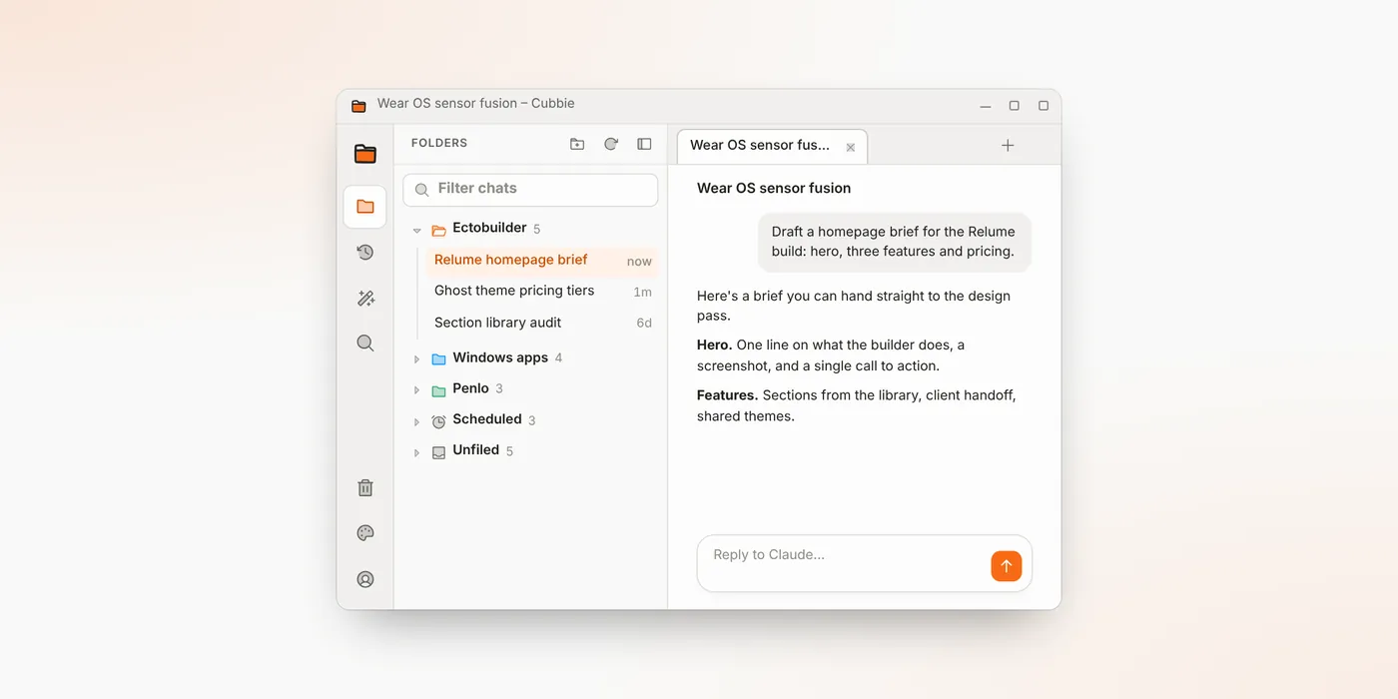The width and height of the screenshot is (1398, 699).
Task: Click the Filter chats search field
Action: click(530, 189)
